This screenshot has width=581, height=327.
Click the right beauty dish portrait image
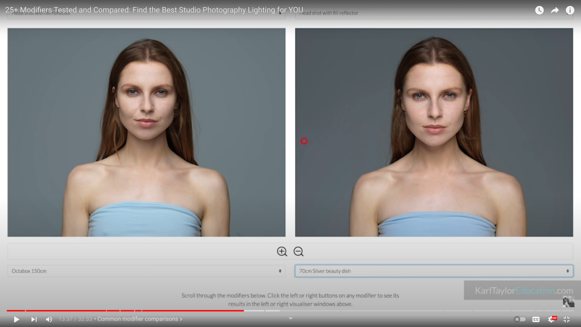click(433, 132)
